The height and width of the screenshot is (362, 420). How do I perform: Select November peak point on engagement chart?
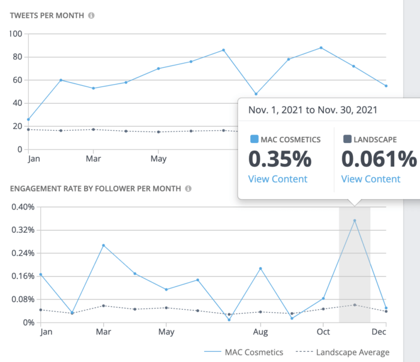[x=355, y=220]
